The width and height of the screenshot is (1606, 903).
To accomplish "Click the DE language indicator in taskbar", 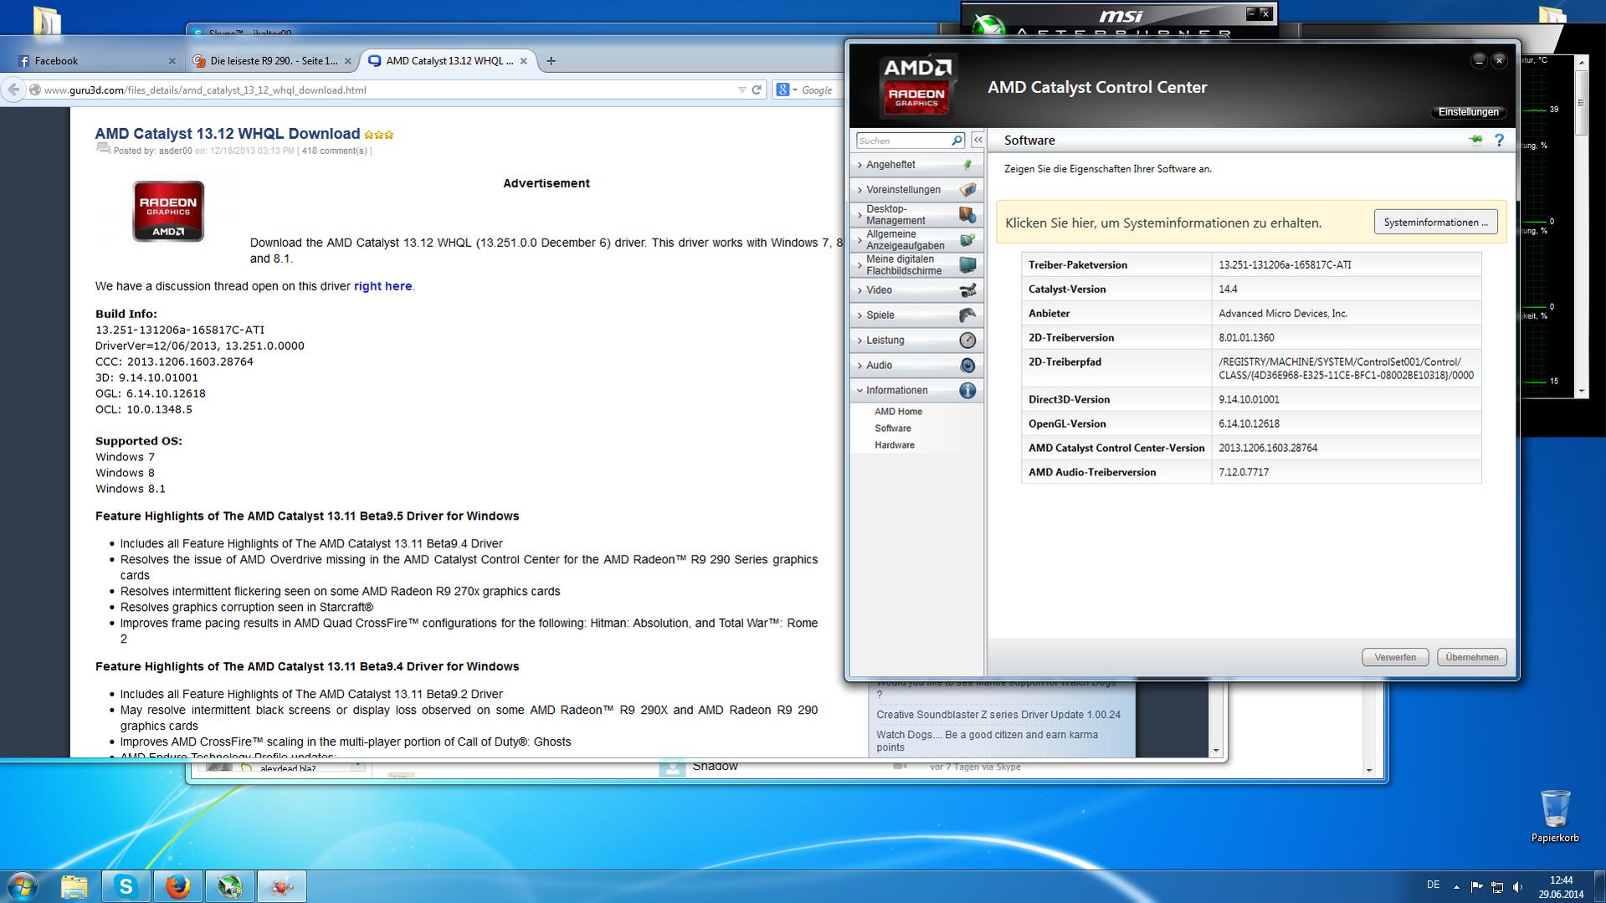I will coord(1433,885).
